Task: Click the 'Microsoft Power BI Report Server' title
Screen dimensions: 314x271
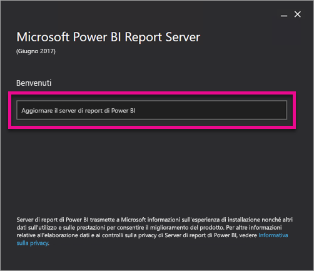Action: (x=108, y=37)
